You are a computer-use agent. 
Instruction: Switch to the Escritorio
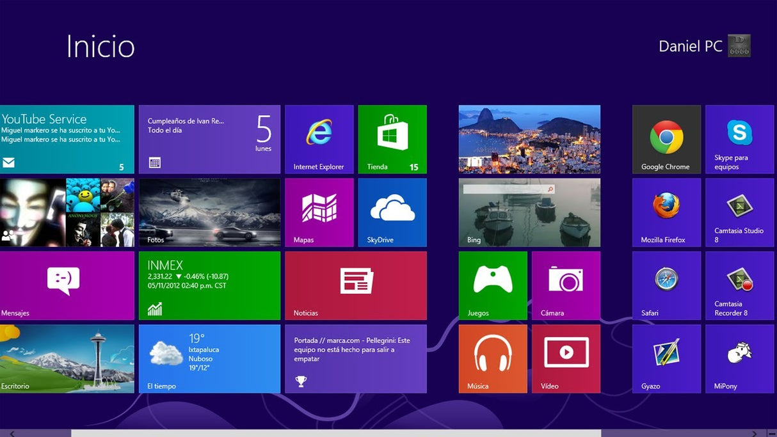pyautogui.click(x=67, y=358)
